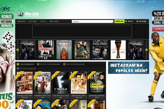Click the Hemen Ara search button
Viewport: 164px width, 109px height.
119,21
